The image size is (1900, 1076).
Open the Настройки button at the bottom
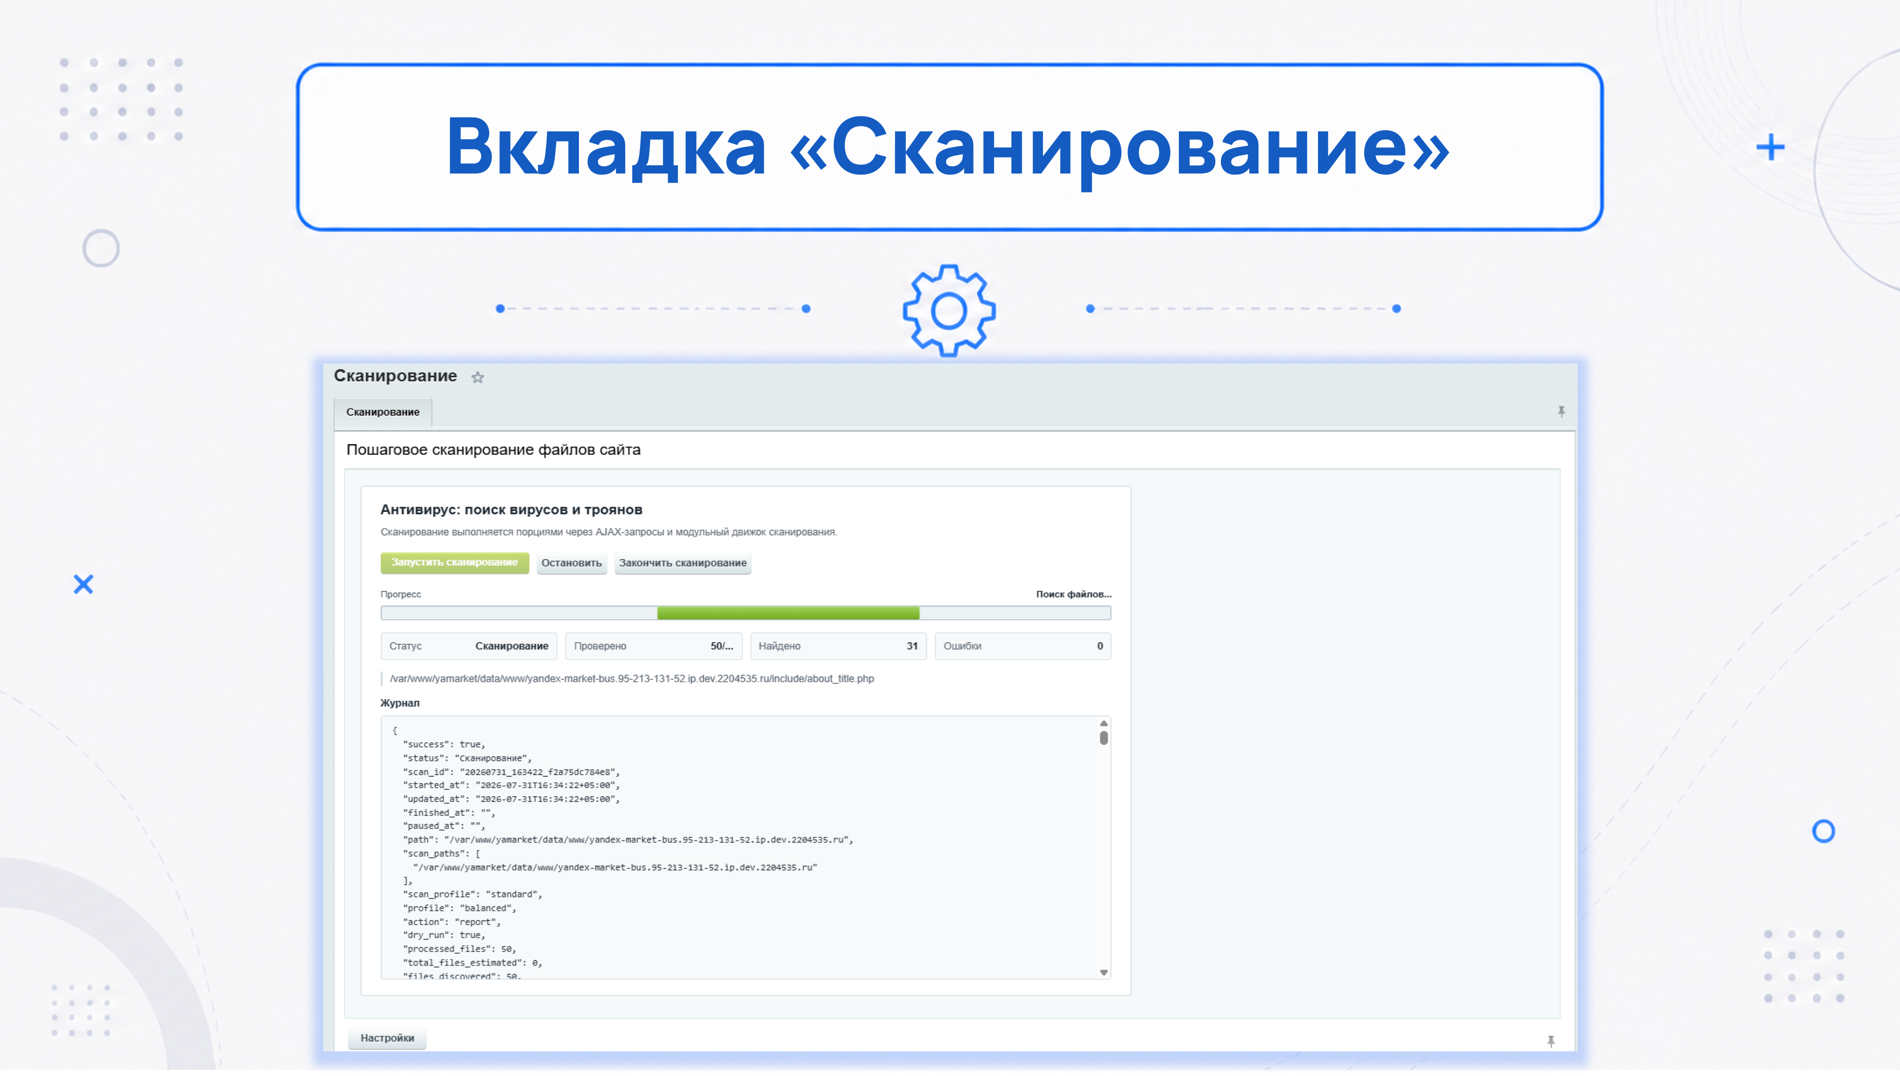pyautogui.click(x=387, y=1039)
